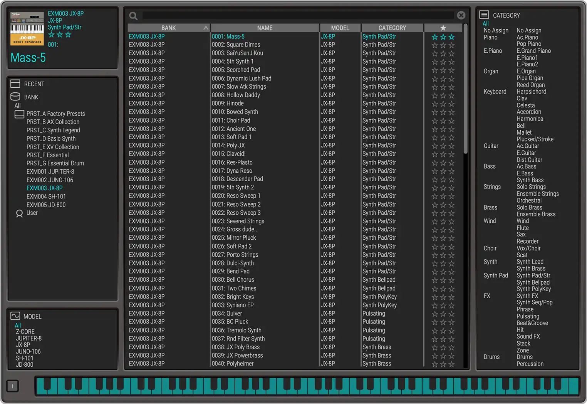Toggle rating stars for 0010: Bowed Synth
Image resolution: width=587 pixels, height=404 pixels.
pos(443,112)
